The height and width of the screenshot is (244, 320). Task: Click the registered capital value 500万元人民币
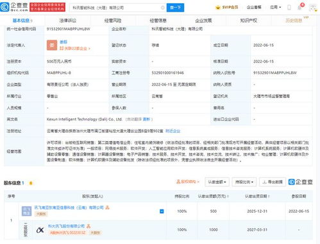(x=59, y=61)
